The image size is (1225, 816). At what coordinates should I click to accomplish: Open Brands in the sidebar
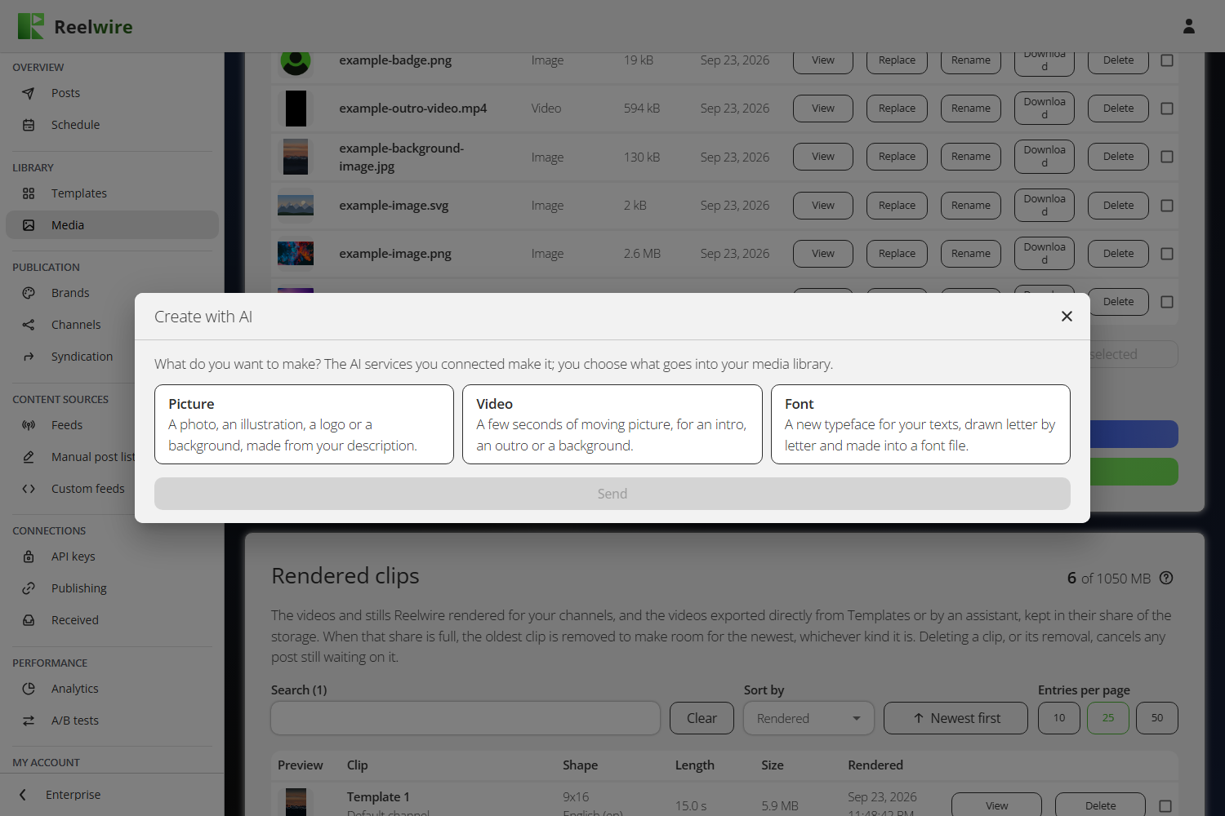coord(112,293)
